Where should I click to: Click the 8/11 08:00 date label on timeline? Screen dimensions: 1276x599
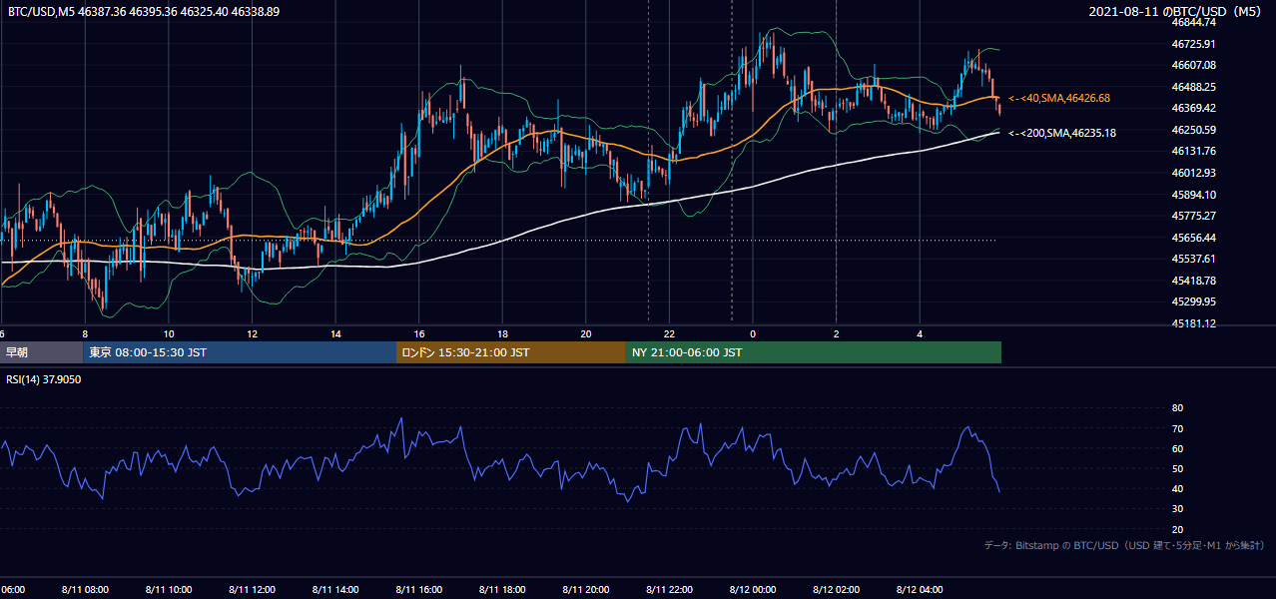point(86,589)
